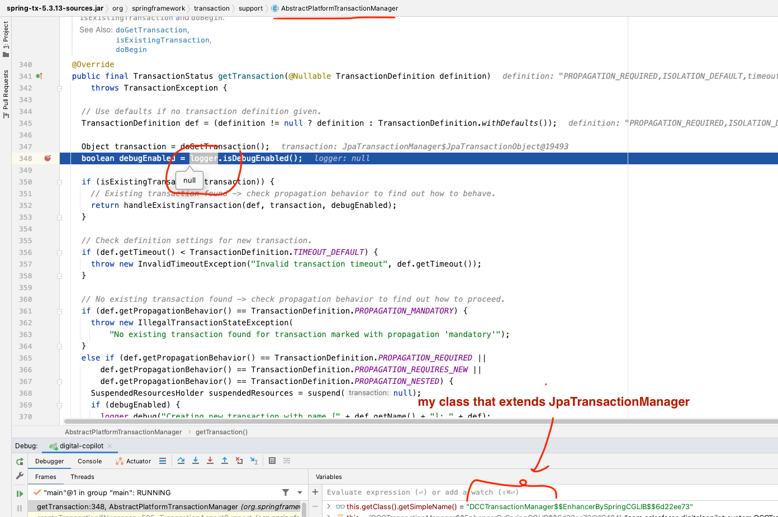Click the @Override annotation on line 340

point(93,65)
